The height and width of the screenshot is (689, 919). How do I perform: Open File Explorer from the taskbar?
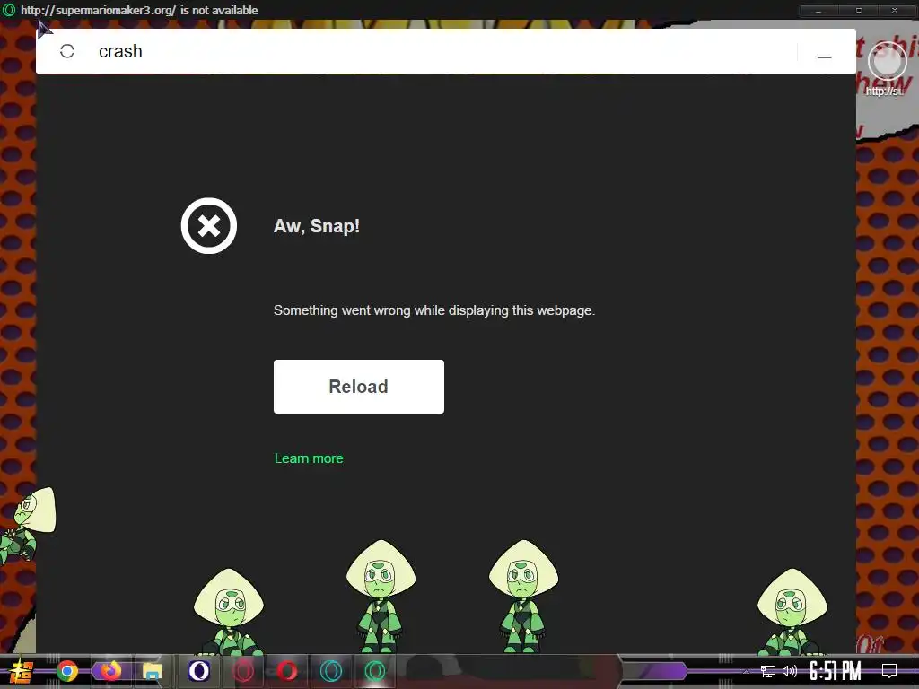(153, 671)
